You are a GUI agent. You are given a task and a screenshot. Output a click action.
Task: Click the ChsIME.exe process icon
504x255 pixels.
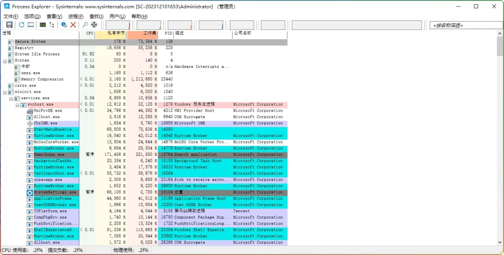pyautogui.click(x=30, y=123)
